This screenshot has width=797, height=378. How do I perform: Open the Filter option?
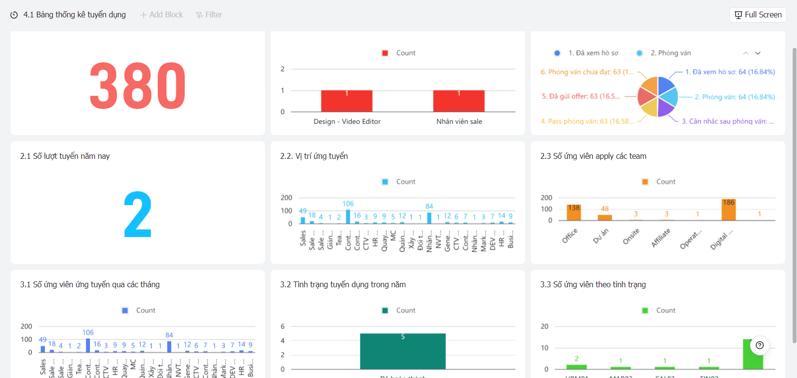(209, 15)
